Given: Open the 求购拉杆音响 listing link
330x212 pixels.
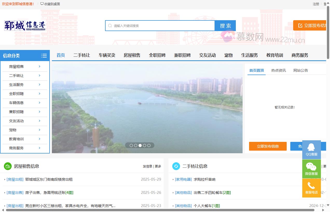Looking at the screenshot, I should [x=205, y=179].
